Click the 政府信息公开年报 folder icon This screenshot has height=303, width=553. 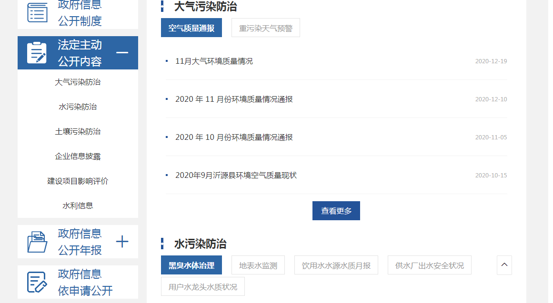coord(37,242)
